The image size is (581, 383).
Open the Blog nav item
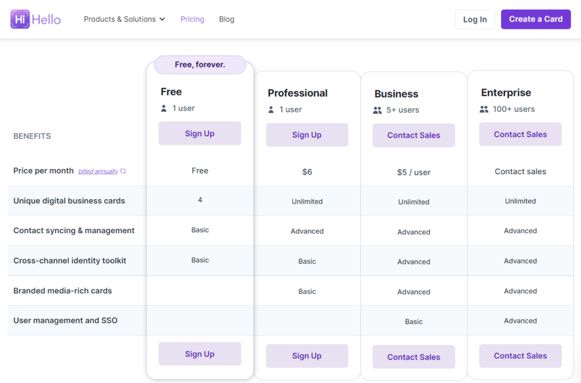226,19
